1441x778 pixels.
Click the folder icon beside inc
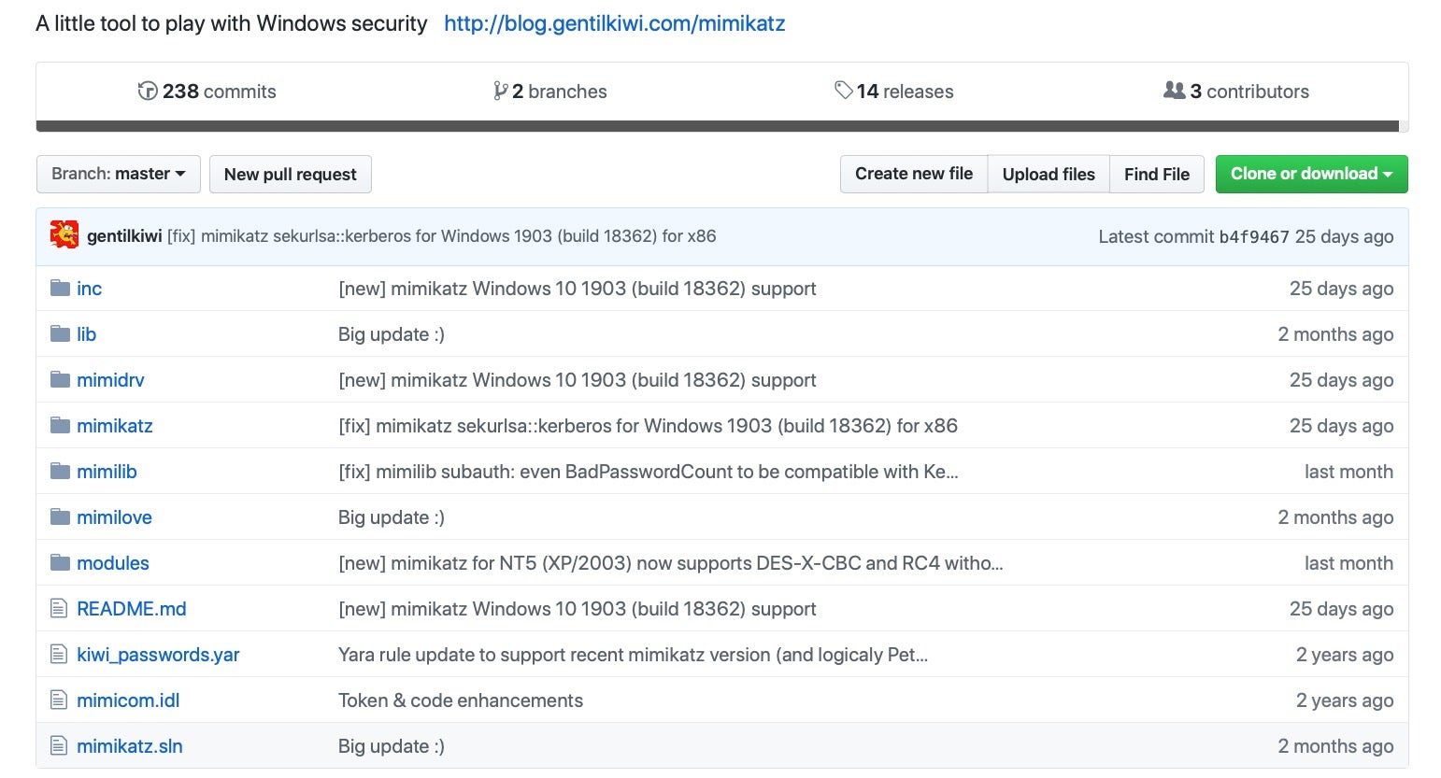pyautogui.click(x=61, y=288)
